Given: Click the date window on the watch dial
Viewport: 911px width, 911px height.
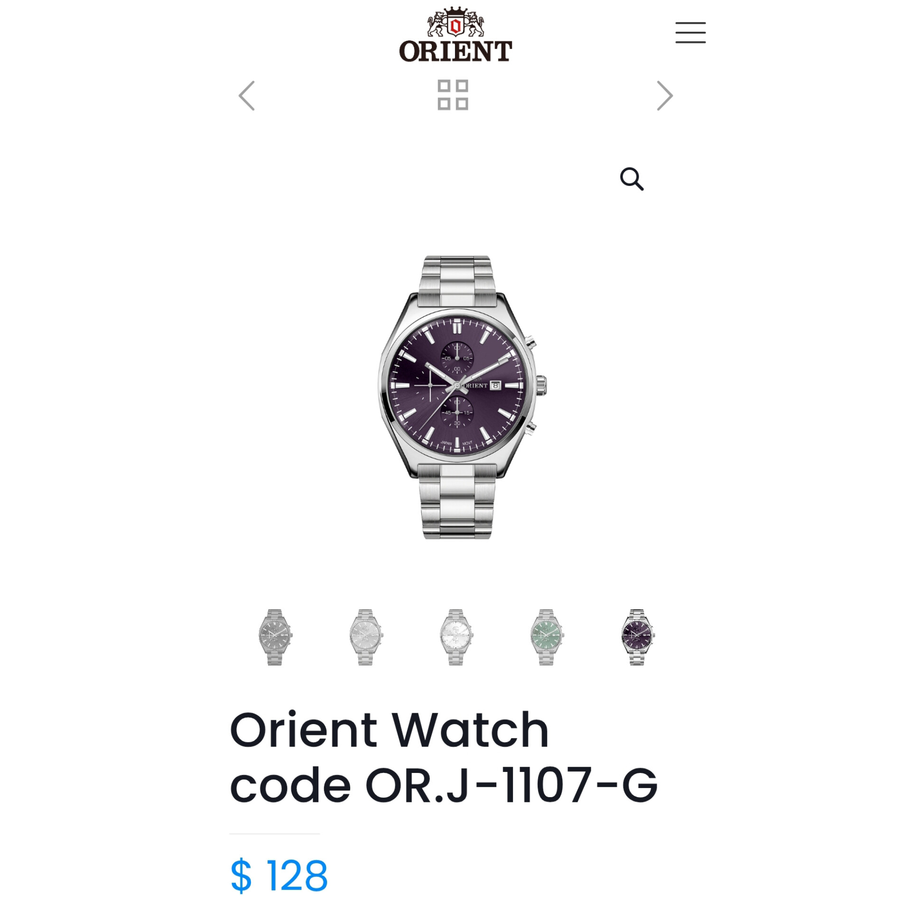Looking at the screenshot, I should 495,386.
